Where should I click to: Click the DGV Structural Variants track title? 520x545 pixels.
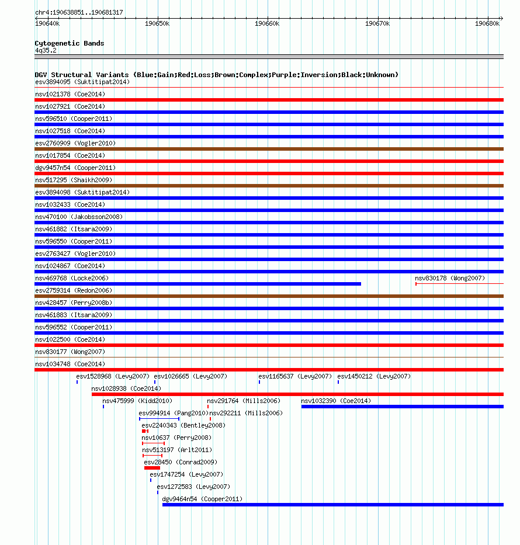click(x=217, y=75)
